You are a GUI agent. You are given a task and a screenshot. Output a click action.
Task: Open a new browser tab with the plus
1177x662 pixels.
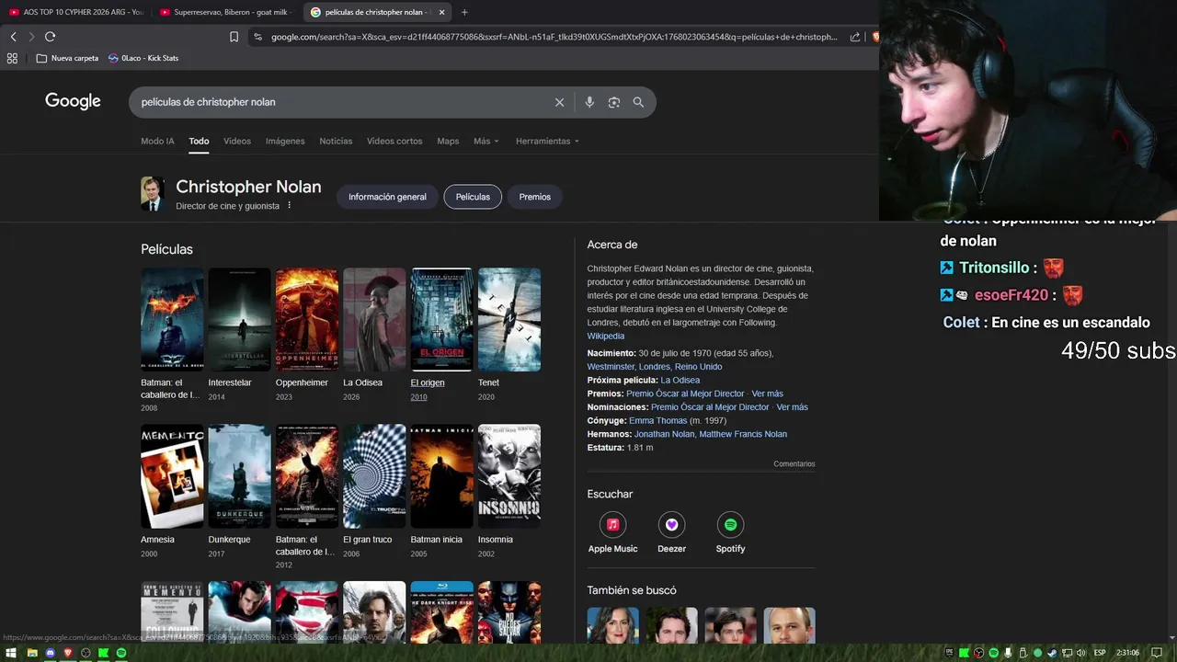point(464,12)
